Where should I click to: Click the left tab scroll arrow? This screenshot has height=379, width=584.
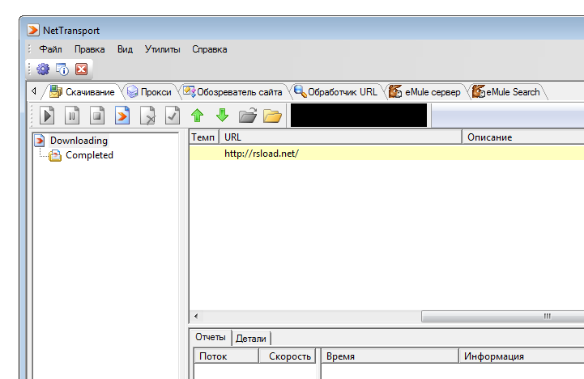(34, 91)
